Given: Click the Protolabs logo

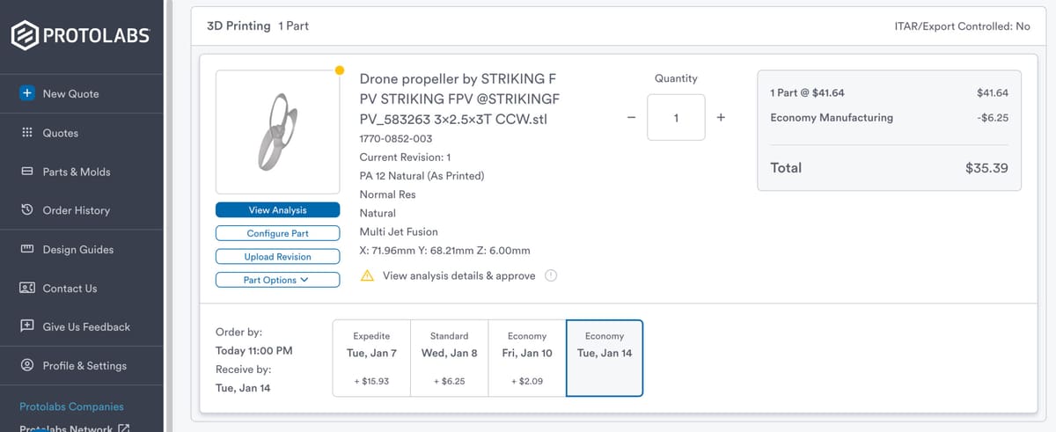Looking at the screenshot, I should point(80,36).
